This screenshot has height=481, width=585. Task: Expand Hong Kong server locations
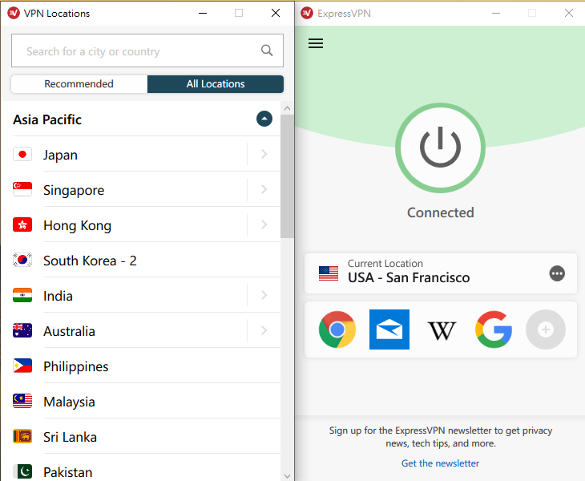[x=264, y=224]
